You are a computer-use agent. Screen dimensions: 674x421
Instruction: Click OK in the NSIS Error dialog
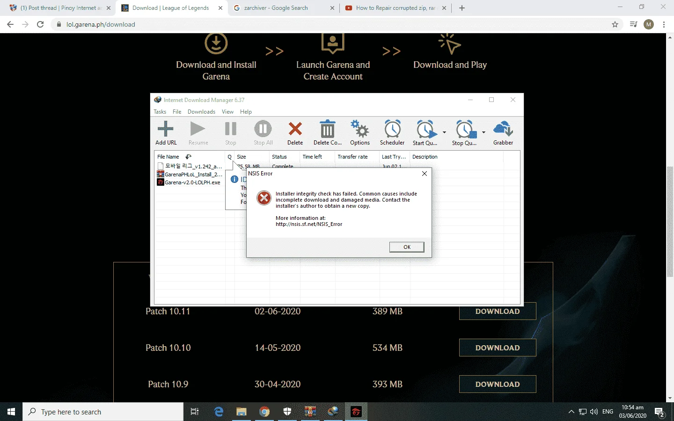tap(407, 247)
